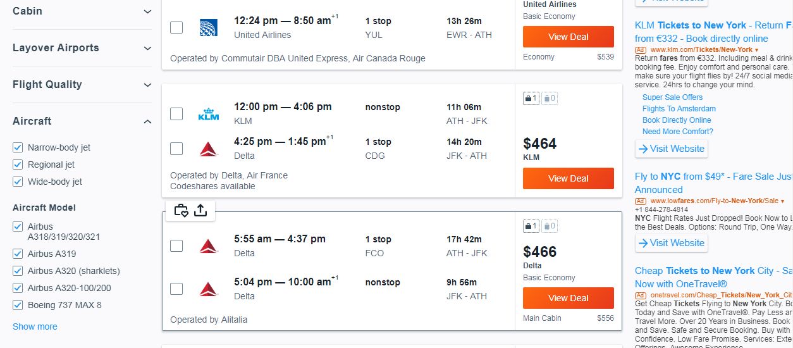The width and height of the screenshot is (793, 348).
Task: Click the KLM airline logo
Action: pos(209,115)
